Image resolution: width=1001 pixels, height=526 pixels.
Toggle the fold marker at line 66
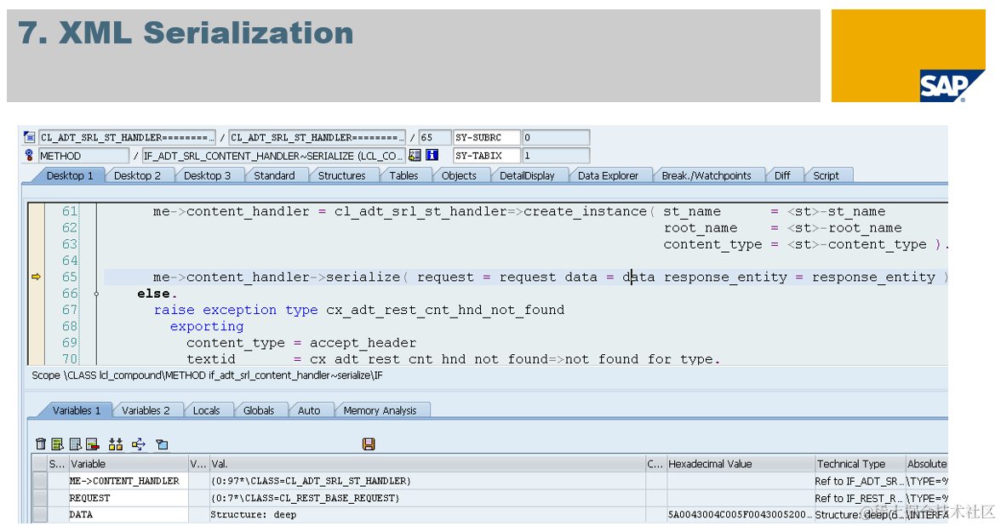click(96, 294)
